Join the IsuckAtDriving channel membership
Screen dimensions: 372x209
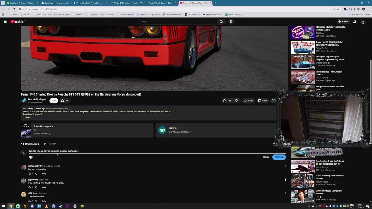coord(54,101)
